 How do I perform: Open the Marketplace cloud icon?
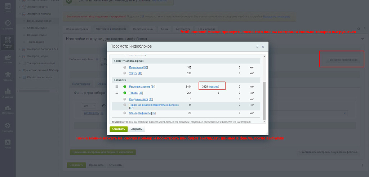click(8, 110)
